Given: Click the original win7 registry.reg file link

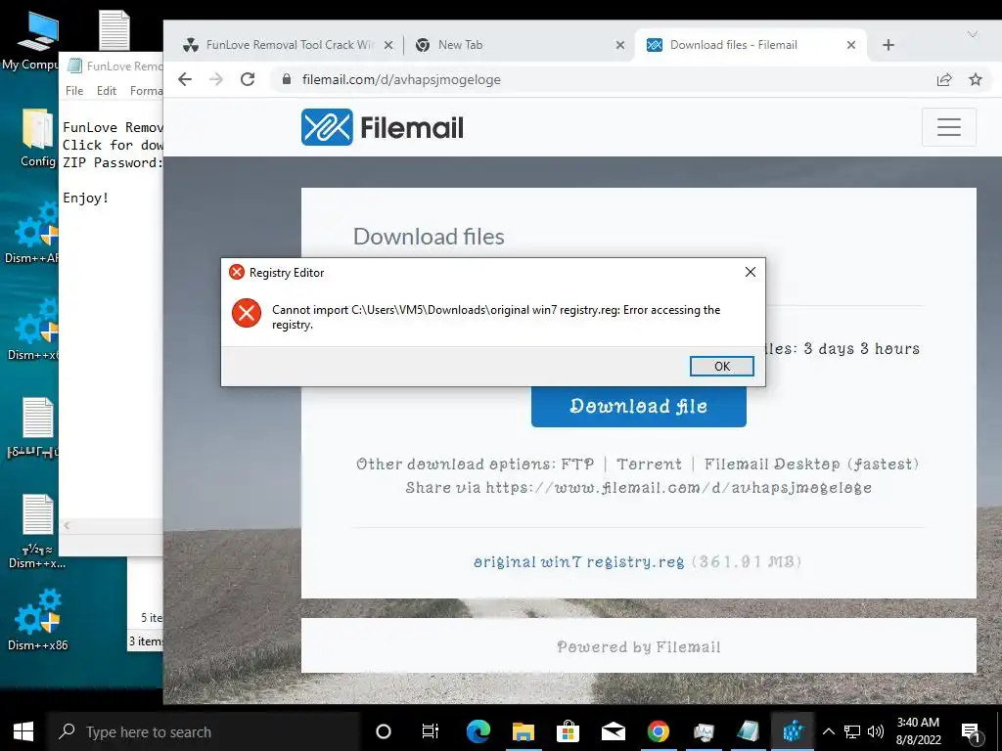Looking at the screenshot, I should click(578, 562).
